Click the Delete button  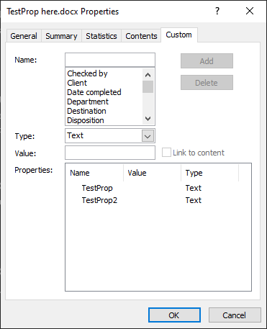[207, 83]
